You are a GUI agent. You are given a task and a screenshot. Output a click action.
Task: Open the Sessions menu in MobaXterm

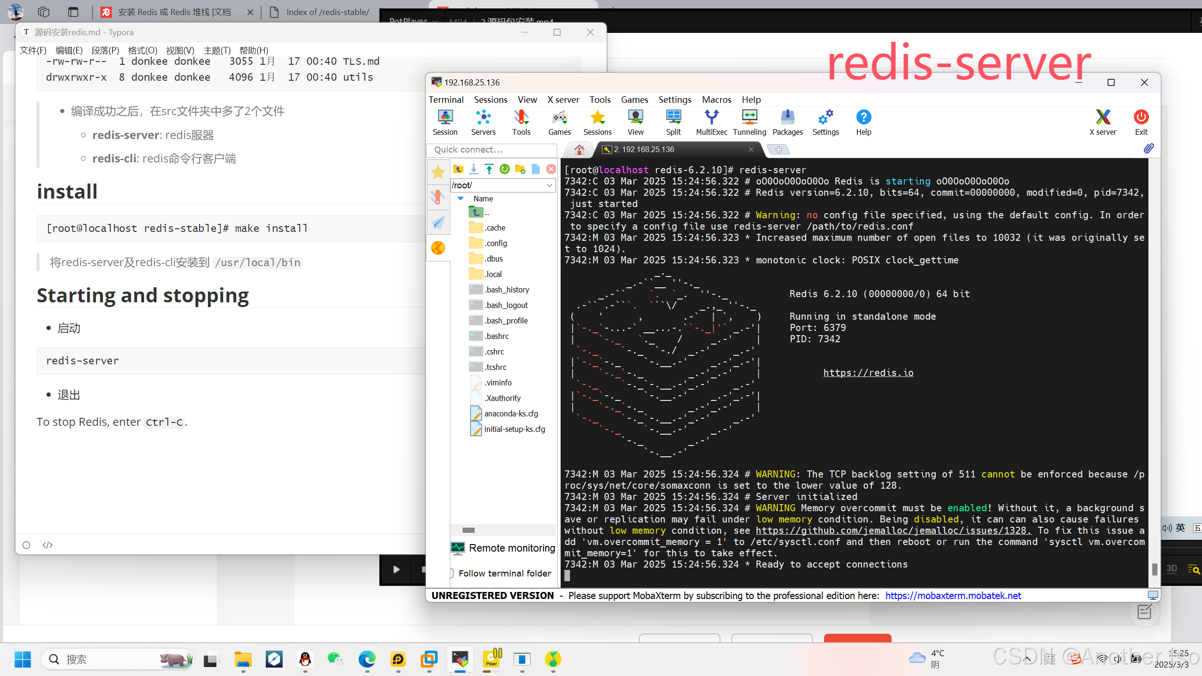(x=490, y=100)
